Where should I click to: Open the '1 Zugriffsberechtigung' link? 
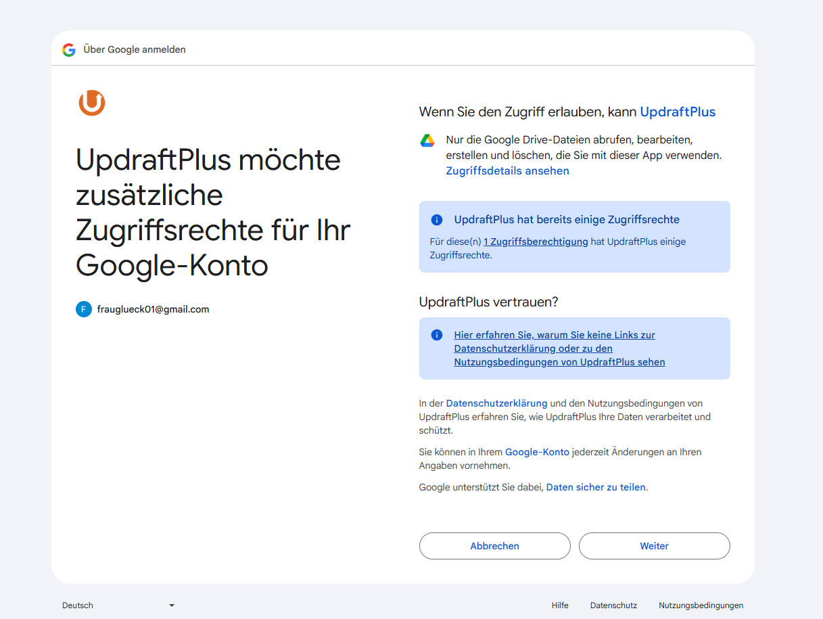536,242
